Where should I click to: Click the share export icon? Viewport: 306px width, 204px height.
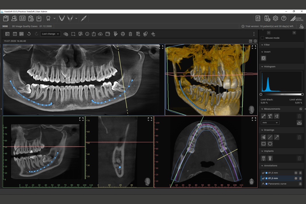tap(94, 34)
